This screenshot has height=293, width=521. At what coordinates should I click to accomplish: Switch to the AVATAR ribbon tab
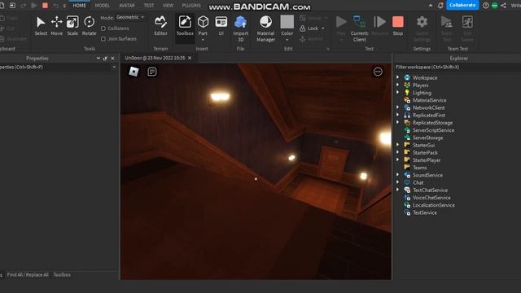(x=127, y=6)
